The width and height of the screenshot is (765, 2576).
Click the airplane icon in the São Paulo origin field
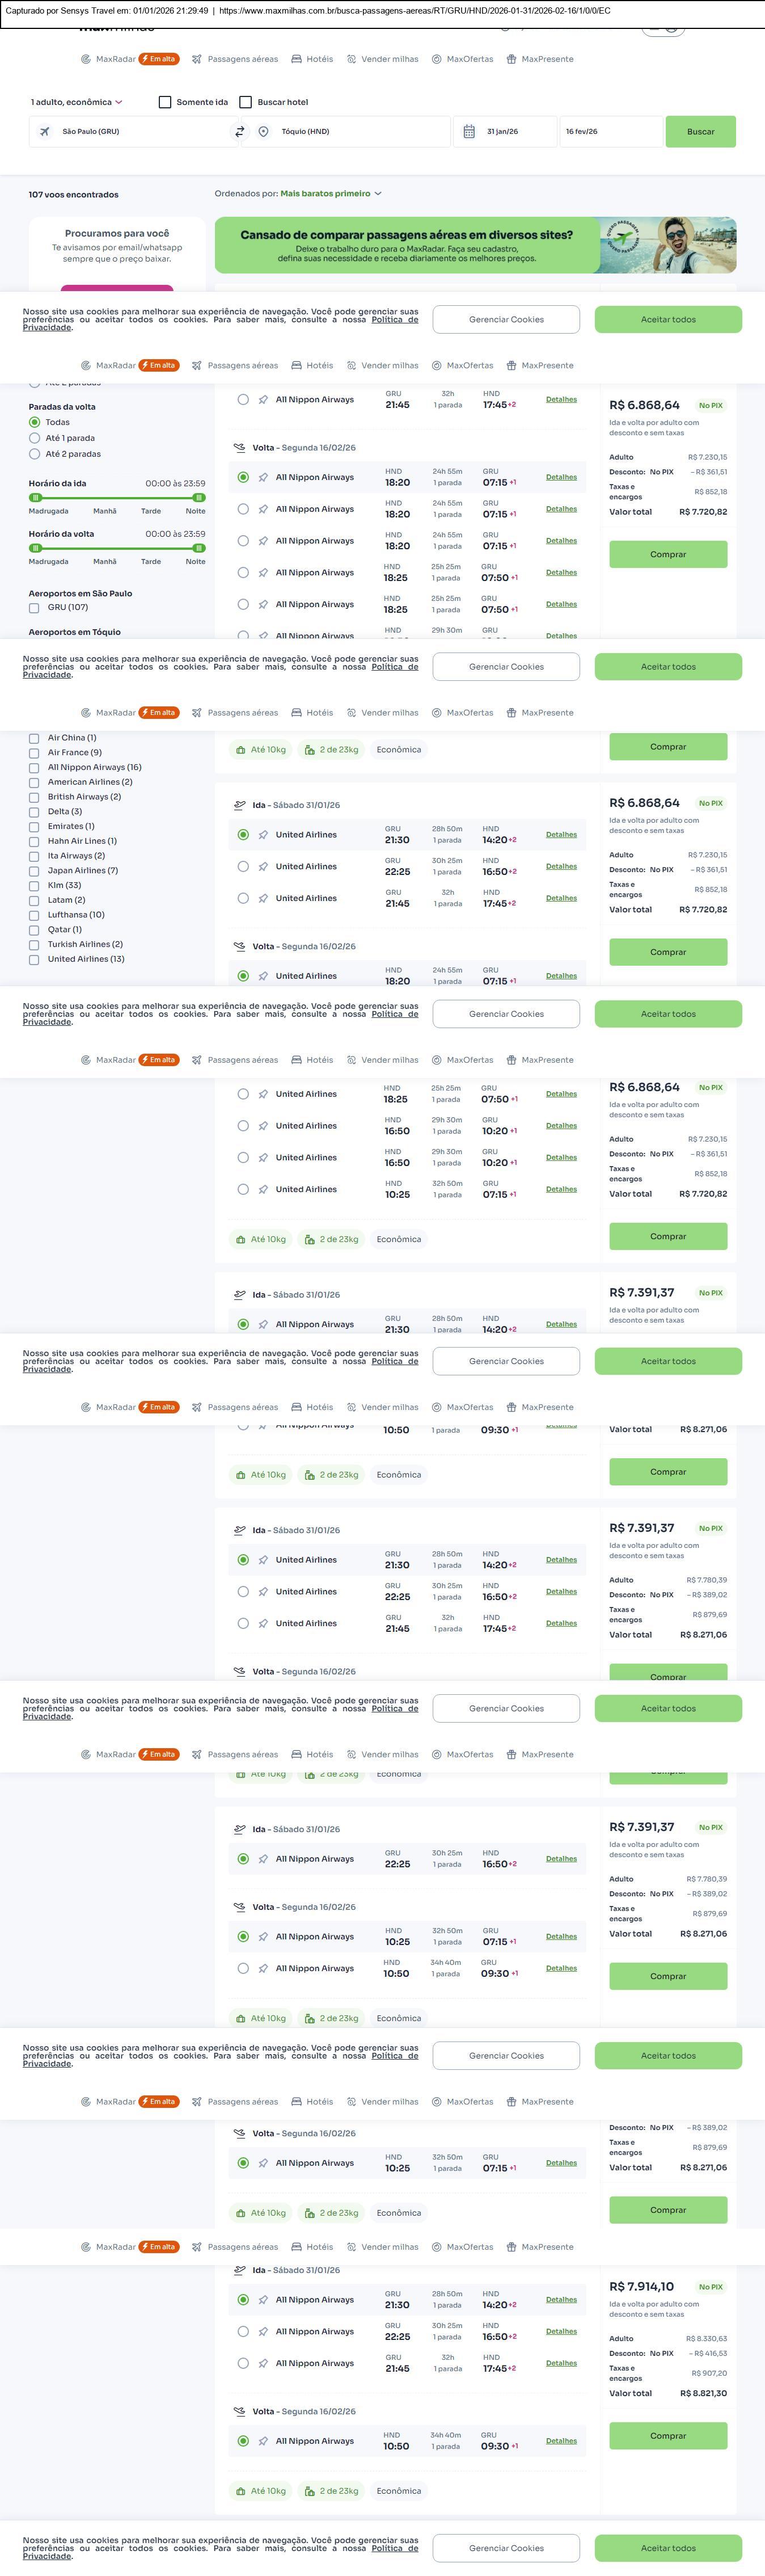click(x=45, y=132)
